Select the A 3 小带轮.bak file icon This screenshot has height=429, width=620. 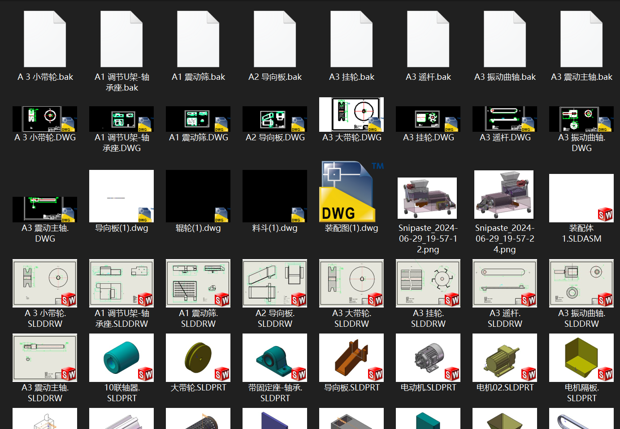coord(45,39)
